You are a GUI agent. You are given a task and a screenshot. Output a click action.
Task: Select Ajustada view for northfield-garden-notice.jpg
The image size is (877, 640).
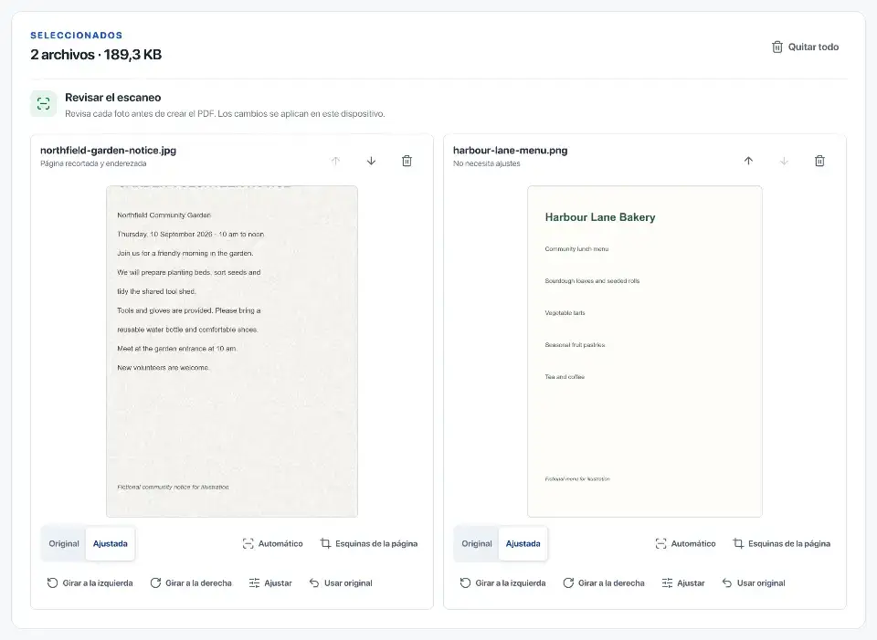[111, 543]
